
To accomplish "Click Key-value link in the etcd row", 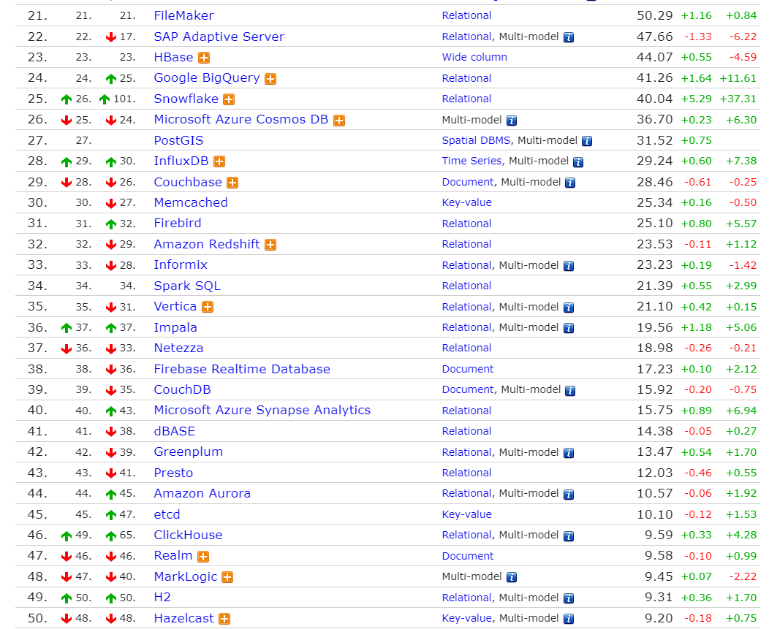I will (466, 515).
